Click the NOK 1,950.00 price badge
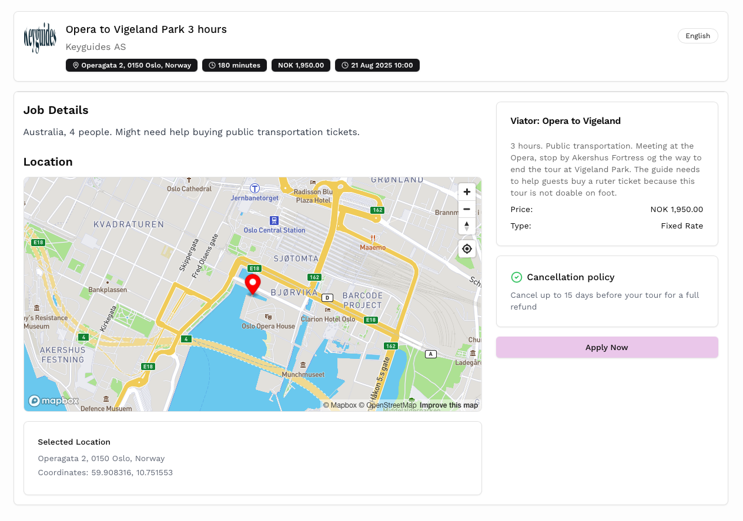This screenshot has width=743, height=521. point(301,65)
